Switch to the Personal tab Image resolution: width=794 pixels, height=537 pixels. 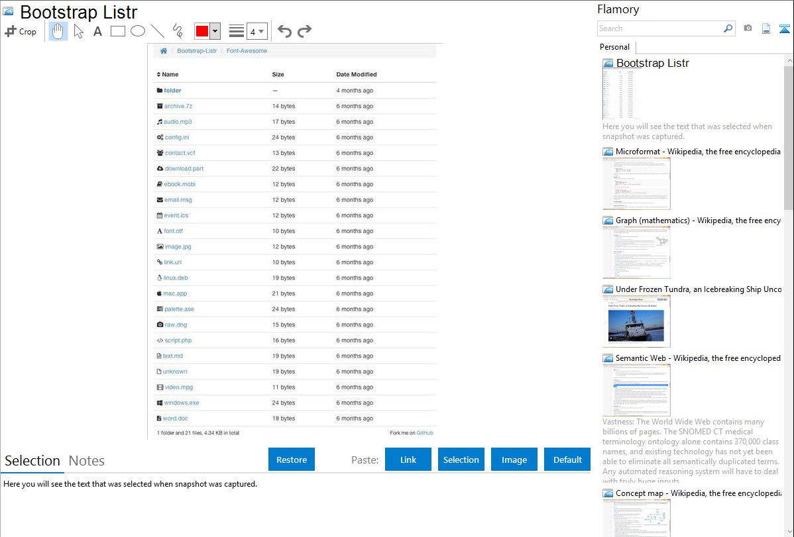click(x=615, y=47)
